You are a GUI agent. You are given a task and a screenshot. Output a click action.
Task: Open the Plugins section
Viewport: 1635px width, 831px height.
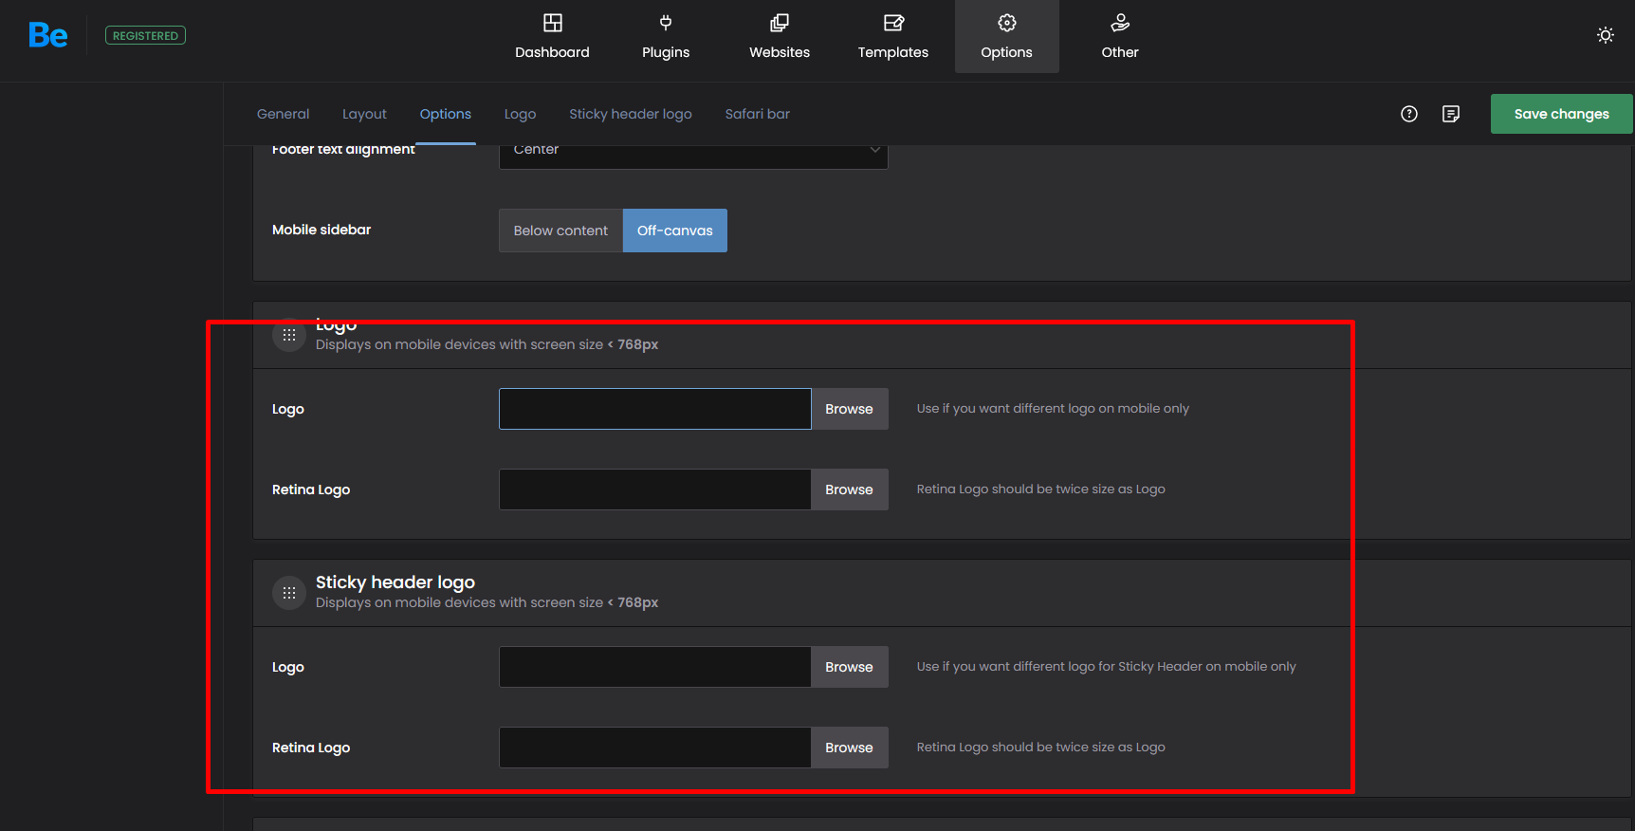click(x=666, y=36)
